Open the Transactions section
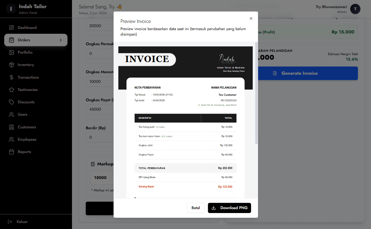This screenshot has width=371, height=229. point(36,77)
